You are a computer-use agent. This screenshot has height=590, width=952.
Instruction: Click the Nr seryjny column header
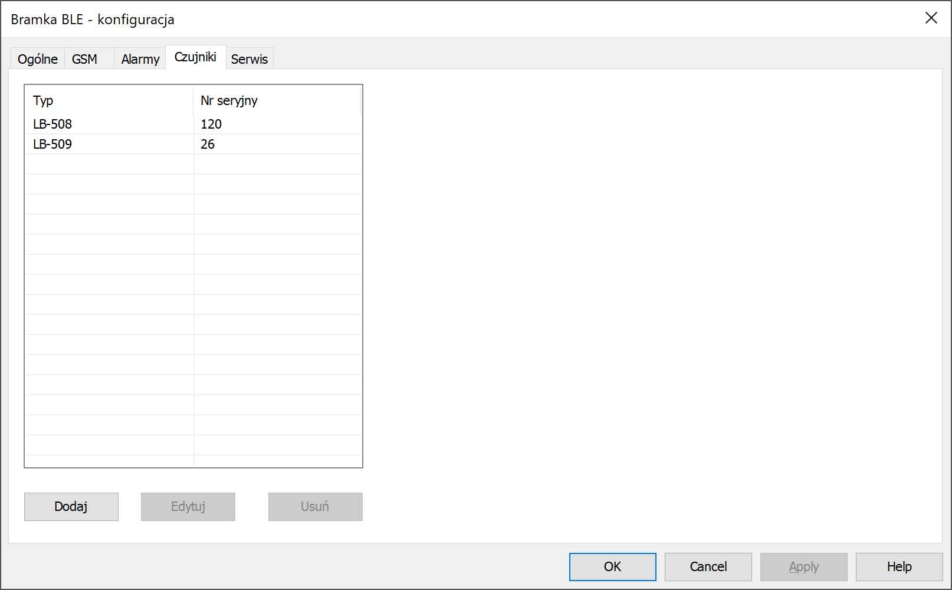[277, 100]
